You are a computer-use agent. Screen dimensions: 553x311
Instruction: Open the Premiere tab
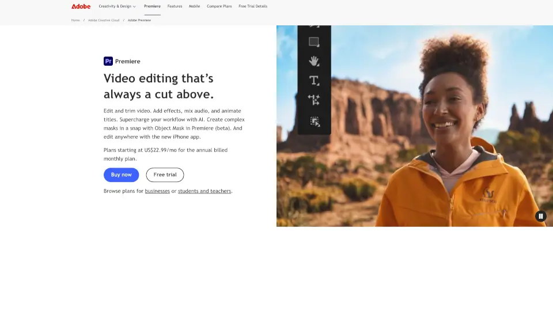click(152, 6)
